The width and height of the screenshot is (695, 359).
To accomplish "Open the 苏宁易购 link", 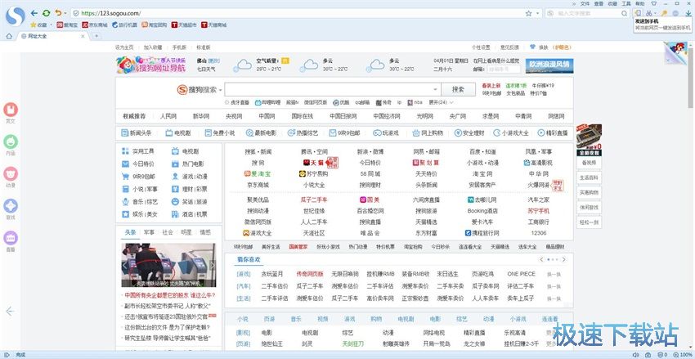I will click(x=314, y=173).
